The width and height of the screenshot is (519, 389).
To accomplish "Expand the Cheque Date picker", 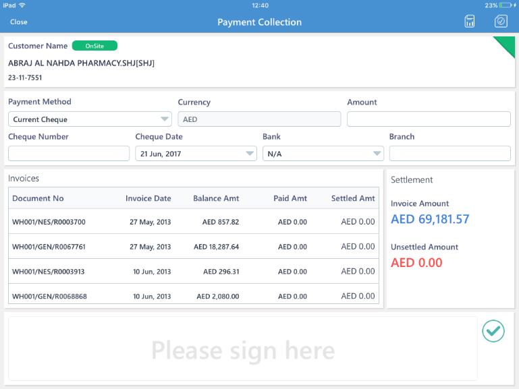I will 196,154.
